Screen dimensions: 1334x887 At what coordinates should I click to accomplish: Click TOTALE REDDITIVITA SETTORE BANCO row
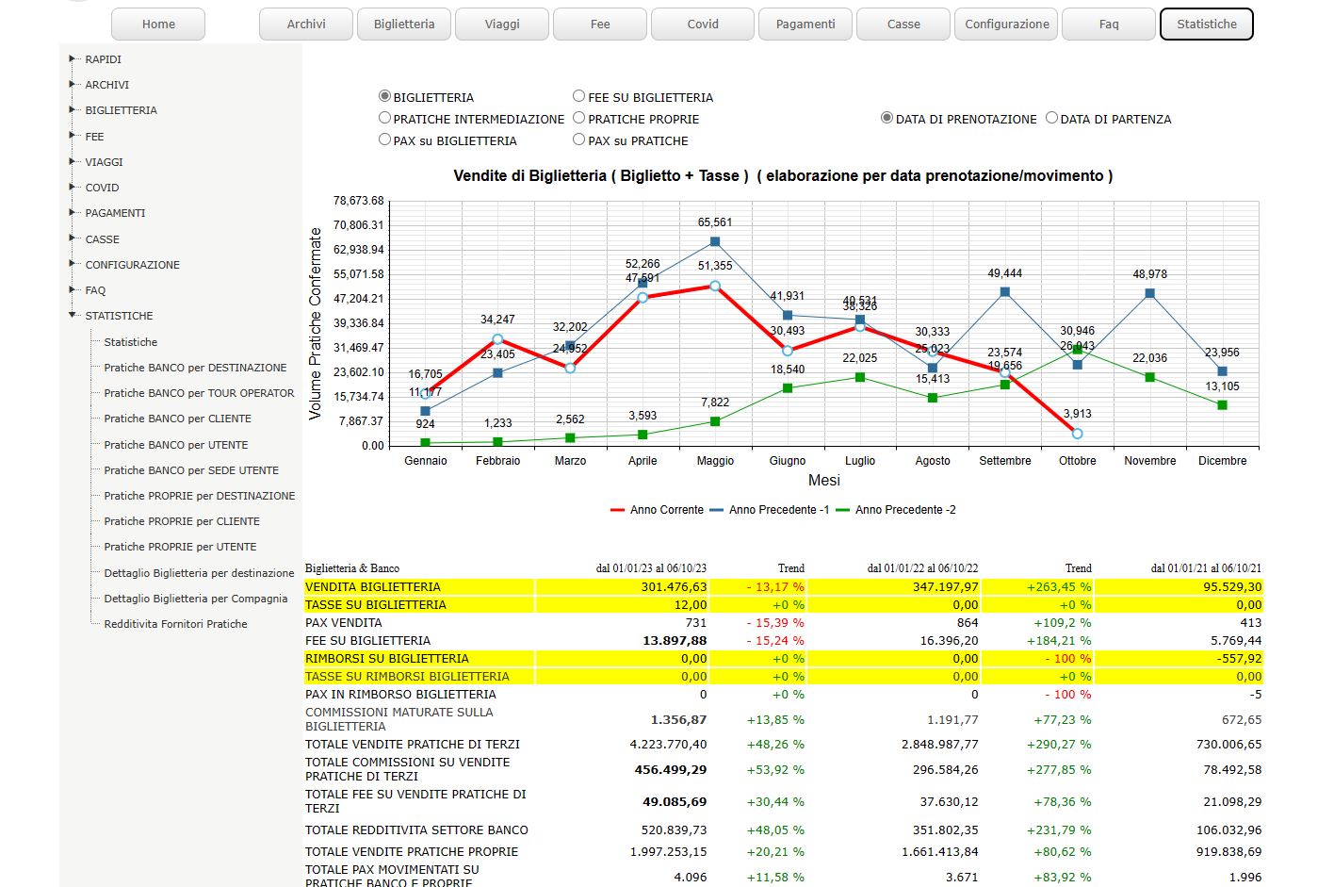pos(416,830)
